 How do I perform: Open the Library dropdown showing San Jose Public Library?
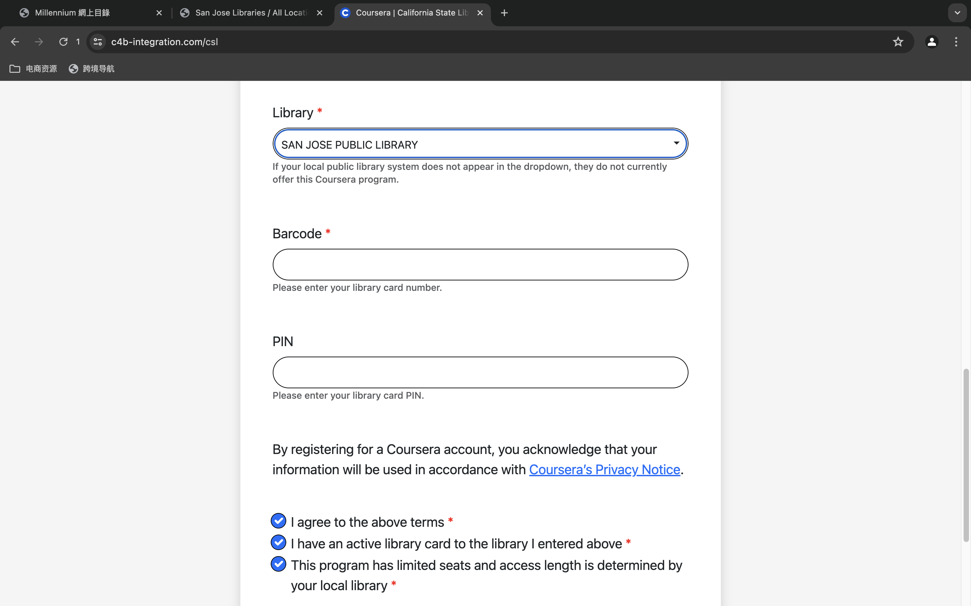point(480,144)
